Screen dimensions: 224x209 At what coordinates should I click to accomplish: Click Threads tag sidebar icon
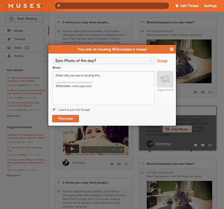pyautogui.click(x=9, y=39)
